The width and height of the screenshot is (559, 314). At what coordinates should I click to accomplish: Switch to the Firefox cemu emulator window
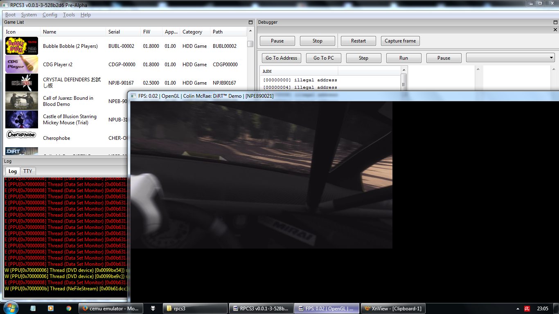[110, 308]
